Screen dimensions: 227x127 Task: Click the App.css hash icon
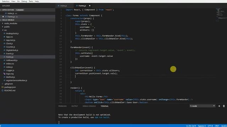pyautogui.click(x=4, y=37)
